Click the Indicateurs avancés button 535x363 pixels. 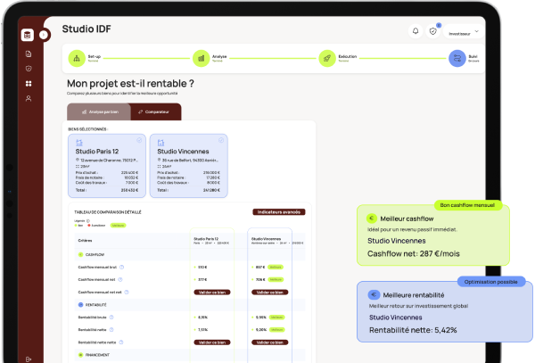(x=281, y=212)
